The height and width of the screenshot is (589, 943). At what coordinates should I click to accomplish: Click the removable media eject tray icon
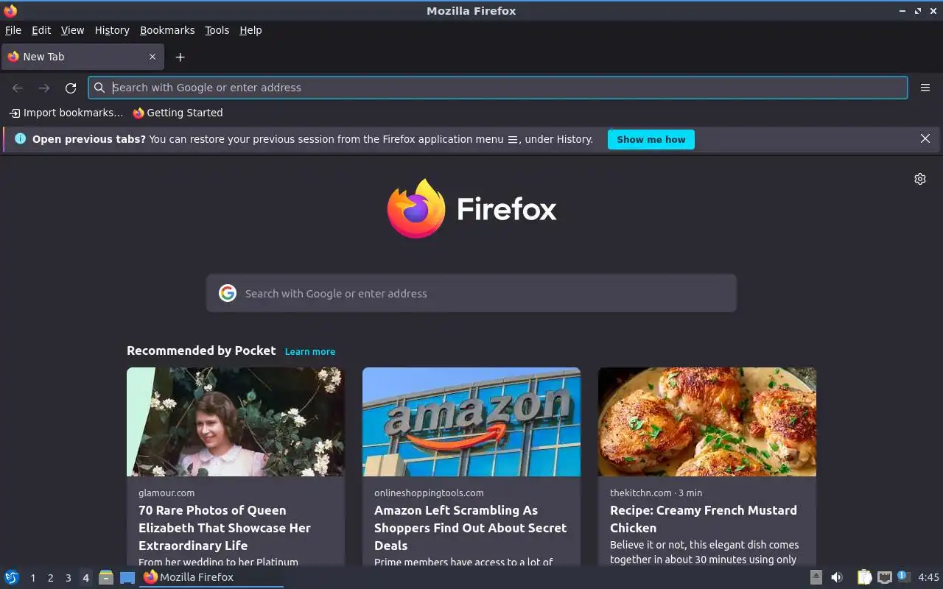click(x=816, y=577)
